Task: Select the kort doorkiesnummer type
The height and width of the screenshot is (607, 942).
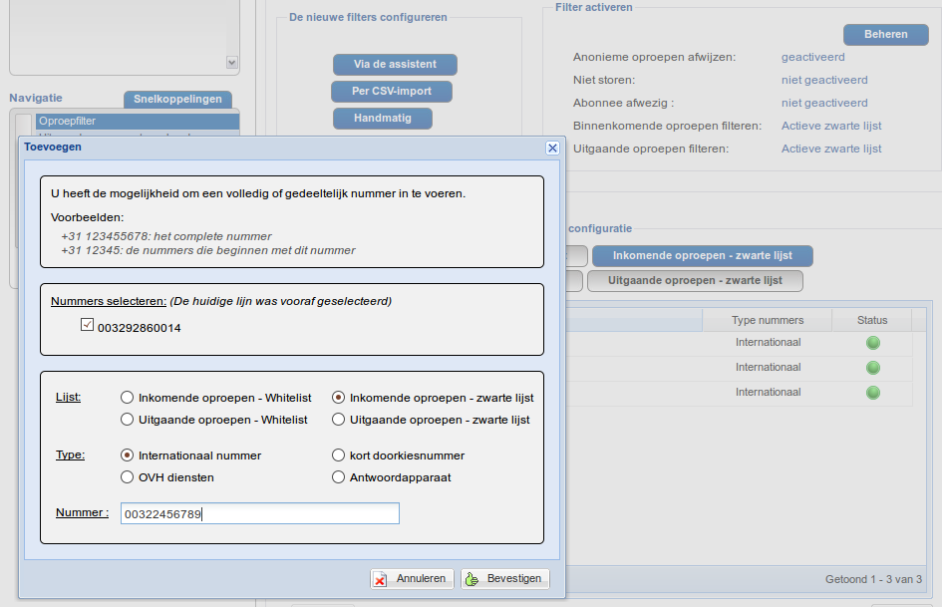Action: [339, 455]
